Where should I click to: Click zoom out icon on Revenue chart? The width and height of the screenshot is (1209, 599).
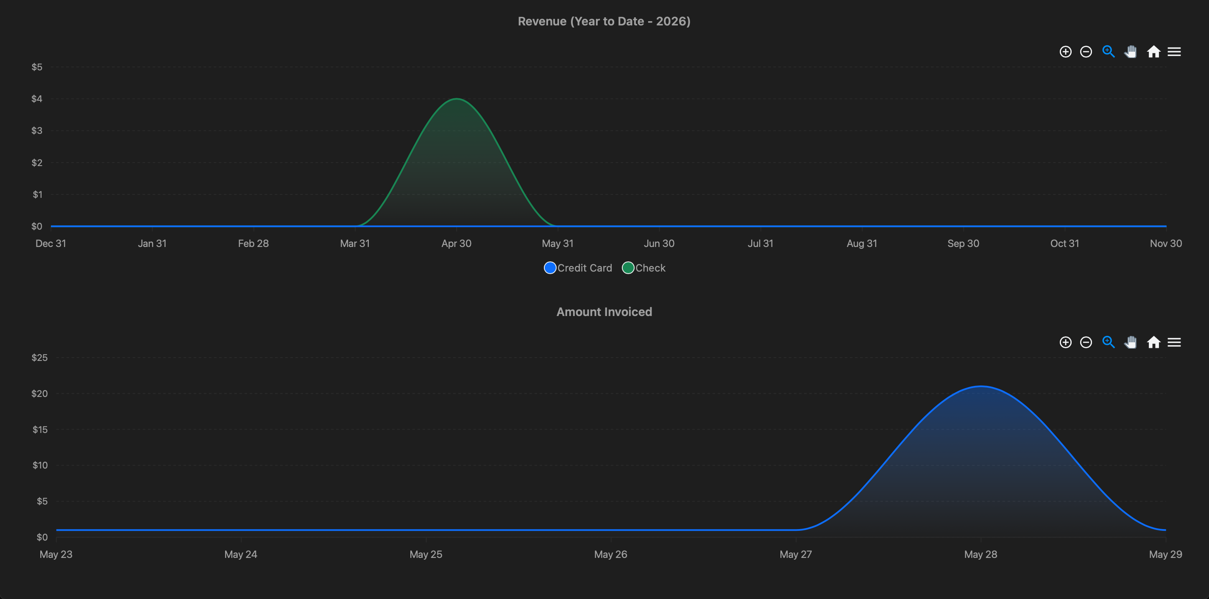coord(1086,52)
